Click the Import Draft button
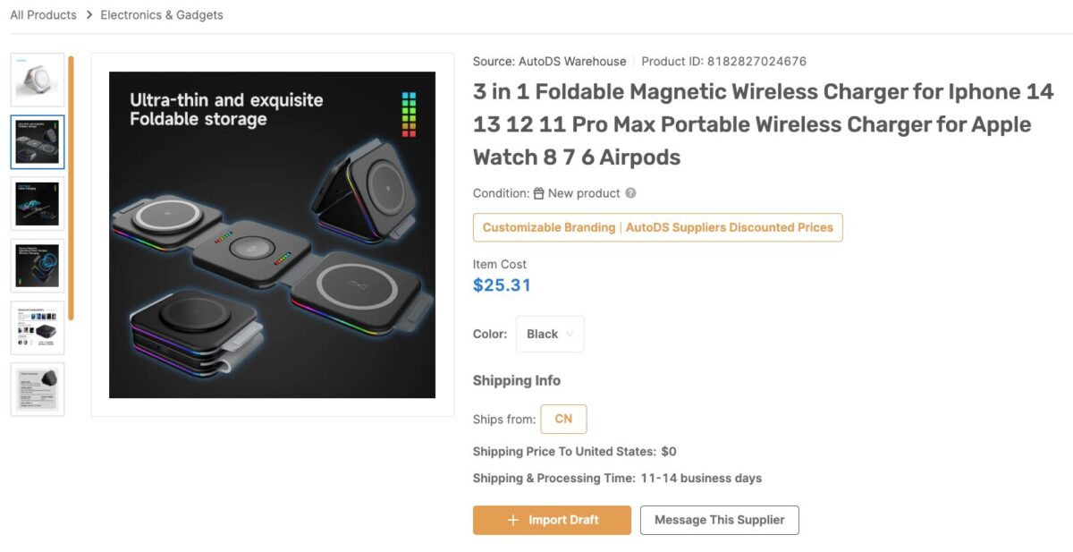The image size is (1073, 552). [552, 520]
